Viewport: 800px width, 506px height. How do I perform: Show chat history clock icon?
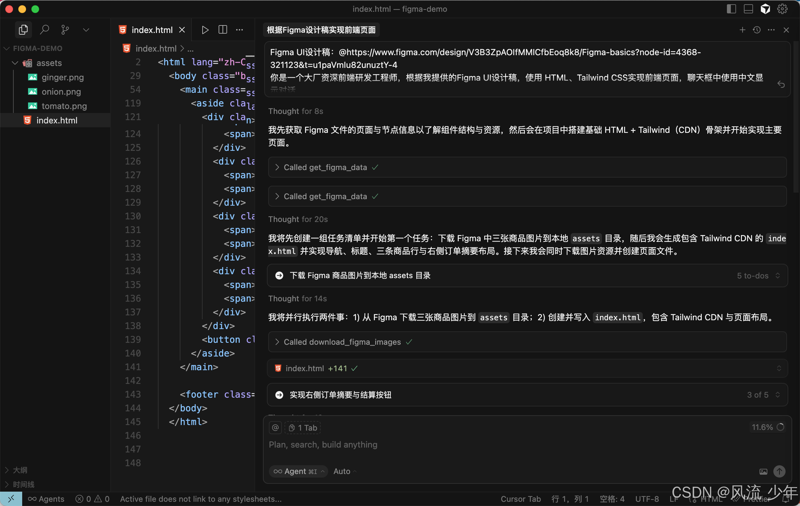tap(757, 30)
